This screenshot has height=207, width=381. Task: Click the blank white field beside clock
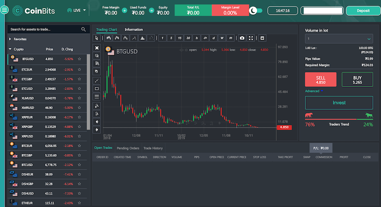point(322,10)
